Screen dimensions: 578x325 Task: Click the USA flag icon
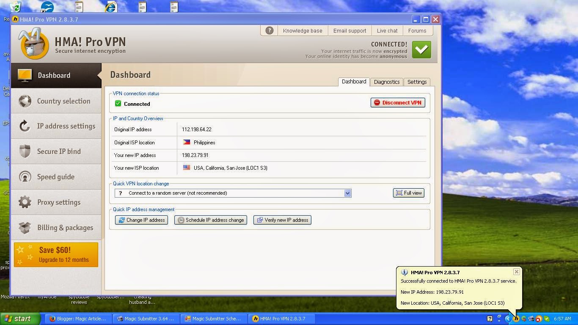point(186,168)
